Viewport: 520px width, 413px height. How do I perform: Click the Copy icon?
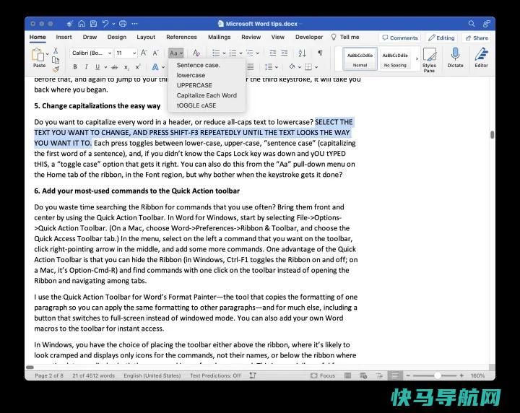point(56,60)
